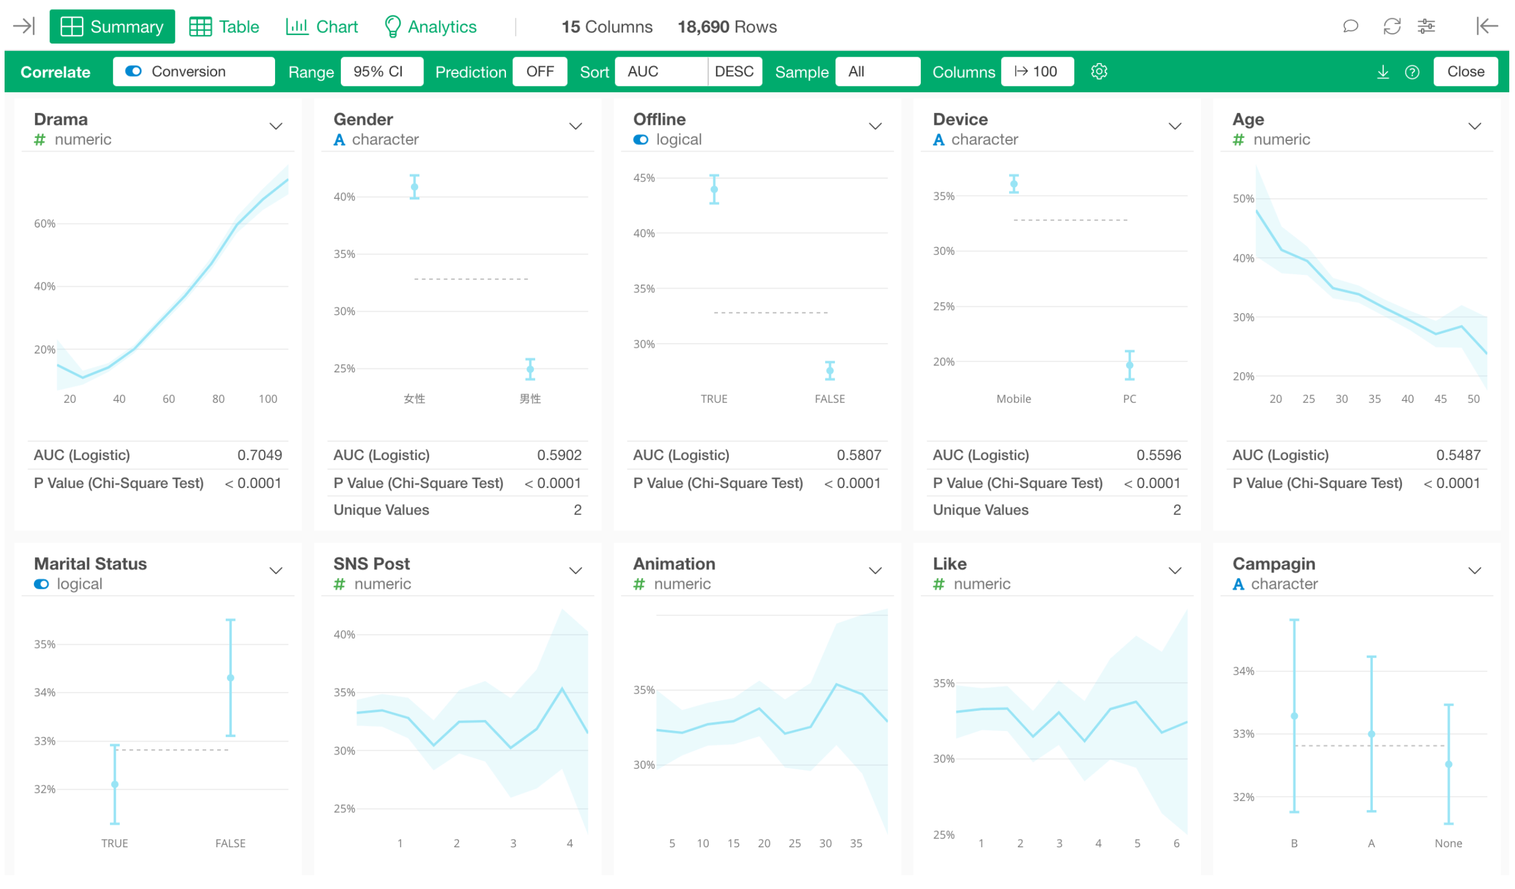Open the Analytics tab
The width and height of the screenshot is (1515, 889).
pyautogui.click(x=430, y=26)
